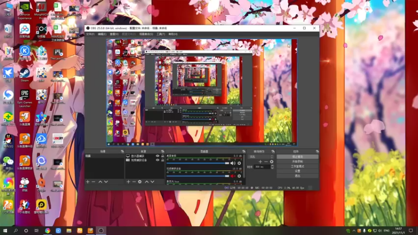Remove selected source with minus icon in Sources panel
Viewport: 418px width, 235px height.
pyautogui.click(x=134, y=182)
